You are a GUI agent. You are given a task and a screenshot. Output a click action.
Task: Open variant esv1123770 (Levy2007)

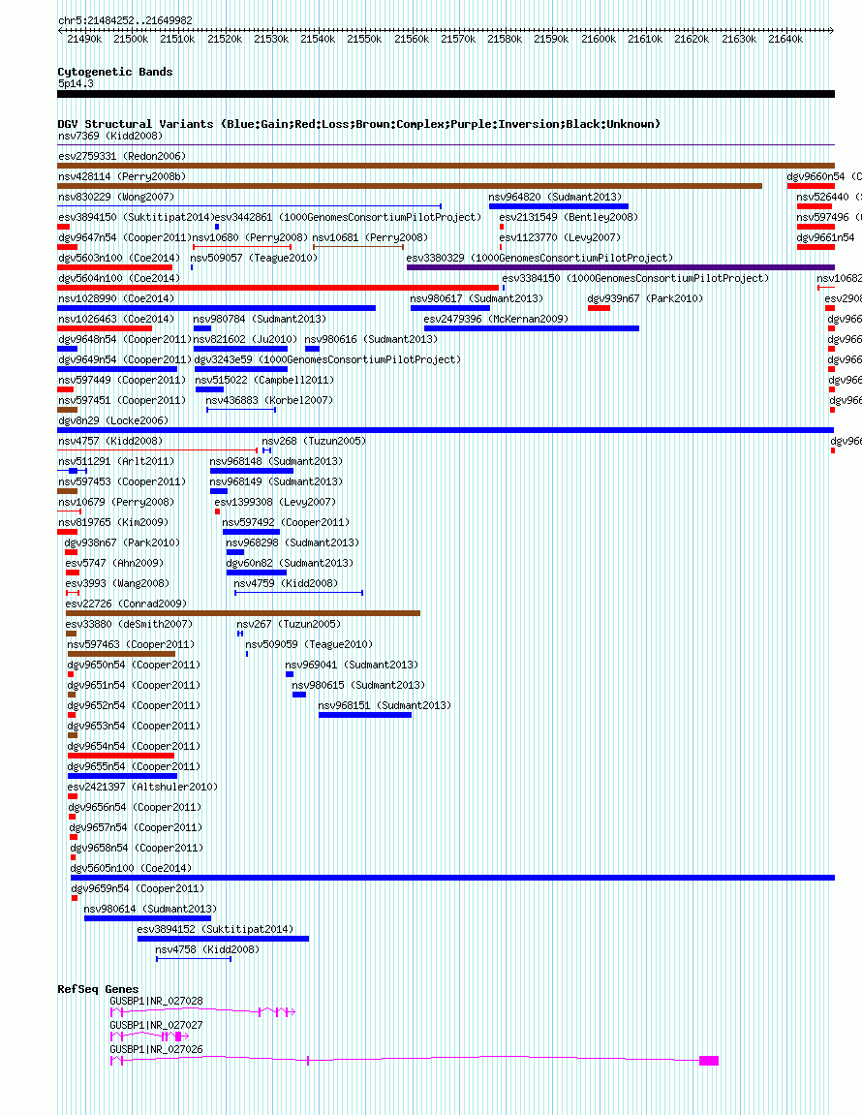[560, 237]
